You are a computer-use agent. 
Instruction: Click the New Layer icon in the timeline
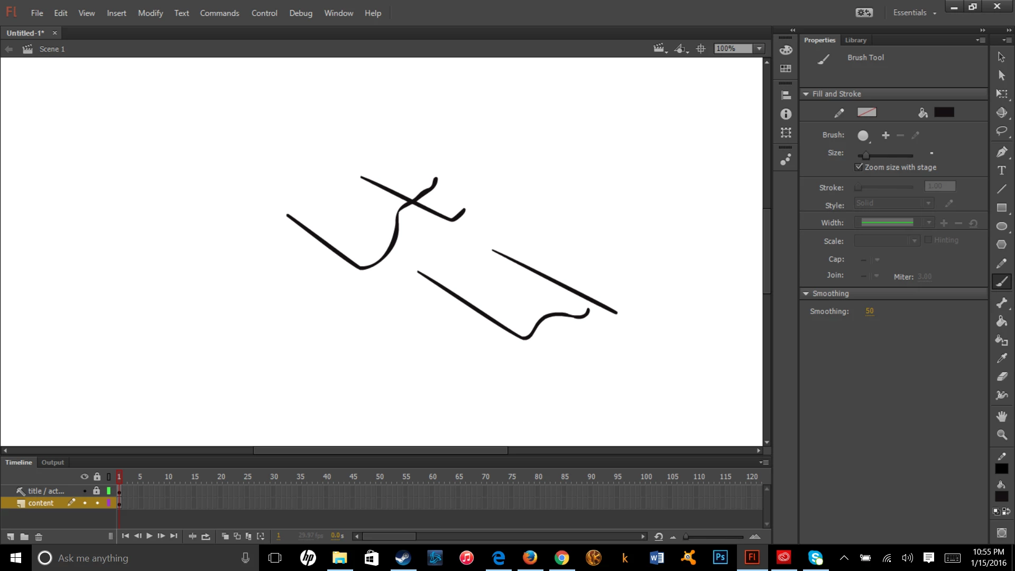point(11,536)
